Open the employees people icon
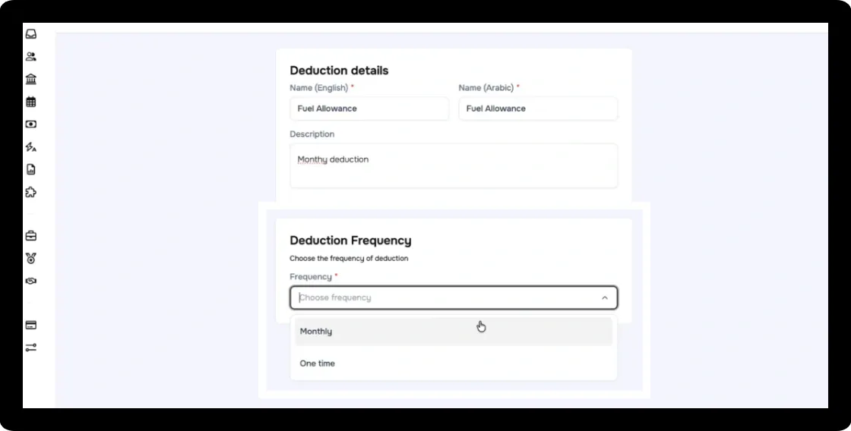This screenshot has width=851, height=431. [x=31, y=56]
